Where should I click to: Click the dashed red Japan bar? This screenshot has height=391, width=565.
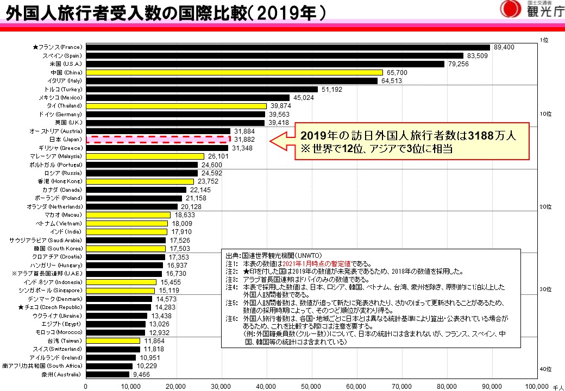click(158, 140)
